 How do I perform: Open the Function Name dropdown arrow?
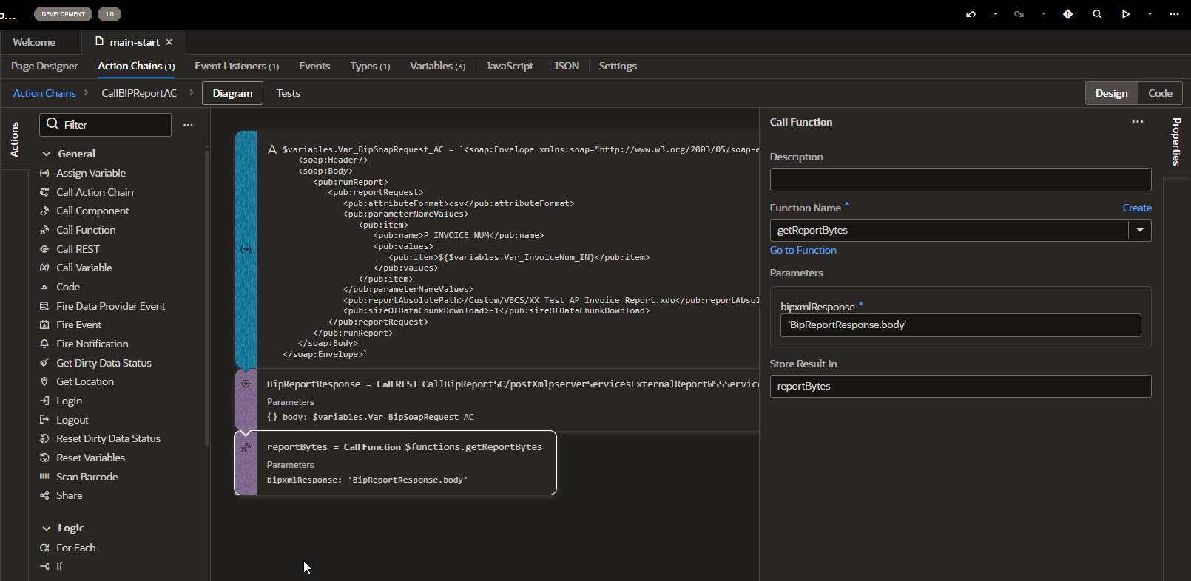pyautogui.click(x=1140, y=230)
